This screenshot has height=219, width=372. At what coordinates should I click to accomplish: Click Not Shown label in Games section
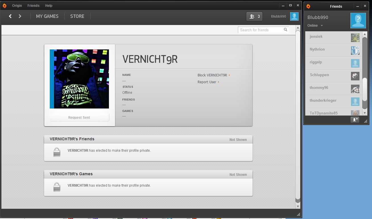238,175
